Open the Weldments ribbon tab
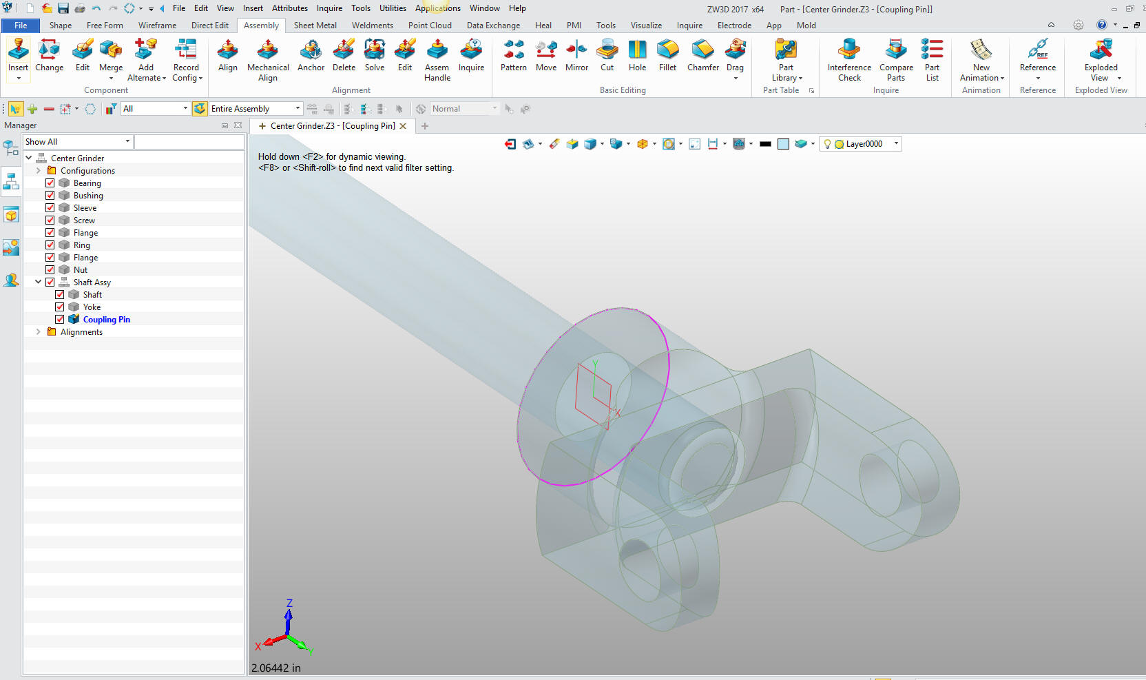1146x680 pixels. (x=372, y=25)
